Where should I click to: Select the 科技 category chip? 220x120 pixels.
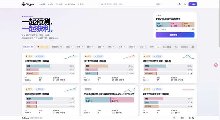click(x=90, y=47)
